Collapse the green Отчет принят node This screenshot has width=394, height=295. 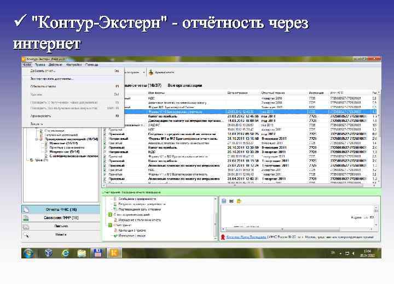pyautogui.click(x=110, y=225)
